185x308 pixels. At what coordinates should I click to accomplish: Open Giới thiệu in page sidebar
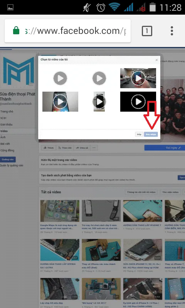point(7,124)
